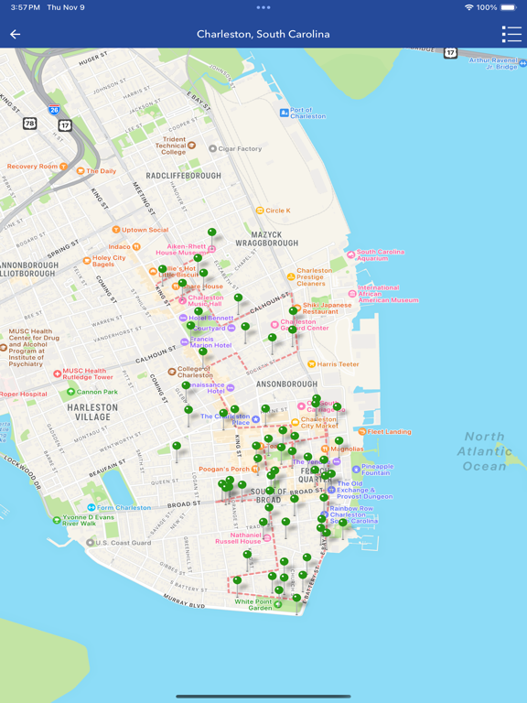527x703 pixels.
Task: Open the Circle K map marker
Action: tap(260, 211)
